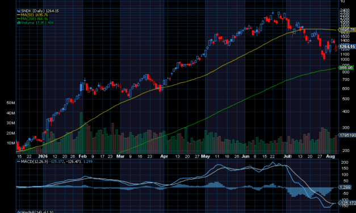Click the Volume bars icon in the legend

(x=19, y=23)
